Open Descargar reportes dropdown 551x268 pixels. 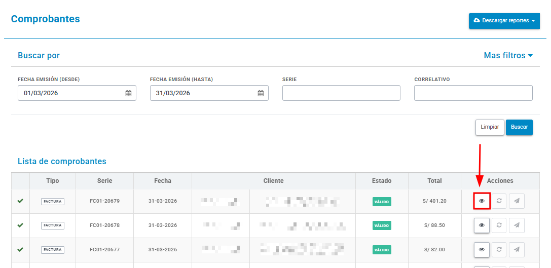[x=504, y=21]
